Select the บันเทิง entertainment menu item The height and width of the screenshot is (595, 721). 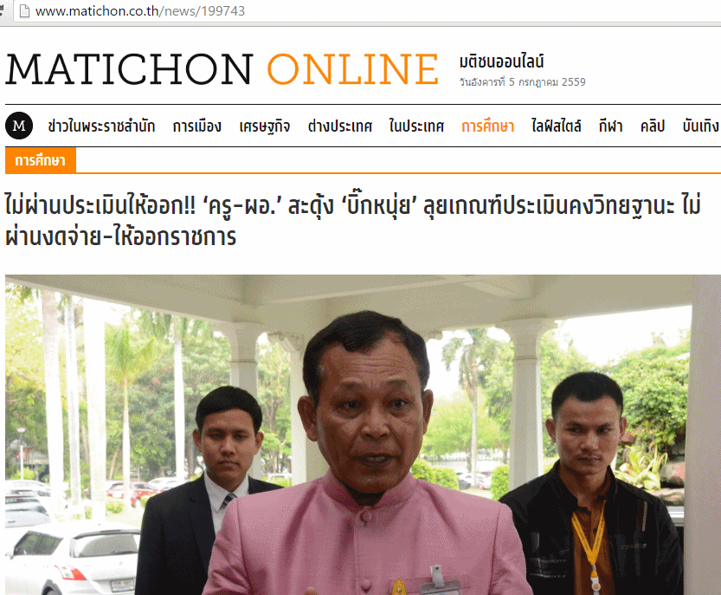point(701,126)
